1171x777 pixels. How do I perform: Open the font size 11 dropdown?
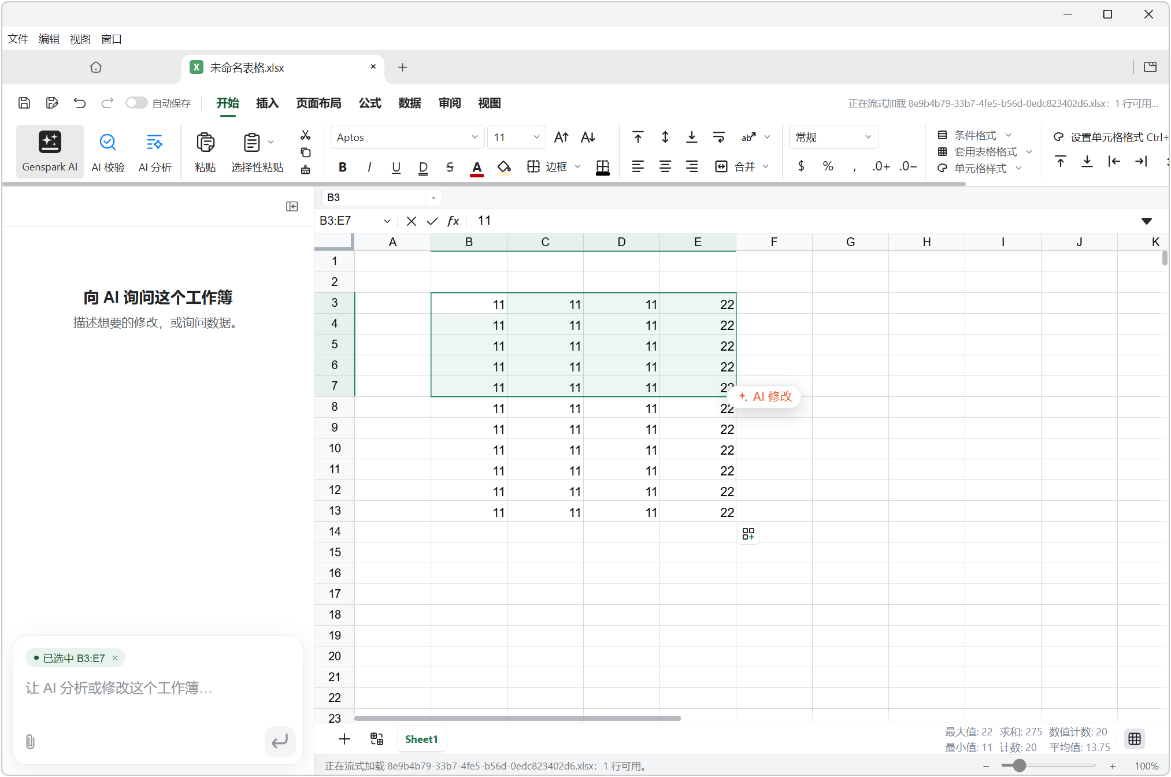[x=516, y=137]
